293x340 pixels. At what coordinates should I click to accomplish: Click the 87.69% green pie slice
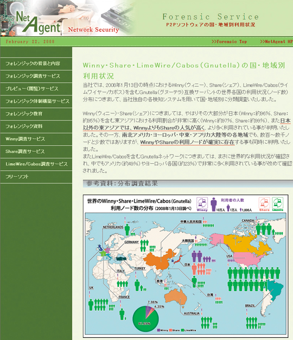[x=144, y=323]
